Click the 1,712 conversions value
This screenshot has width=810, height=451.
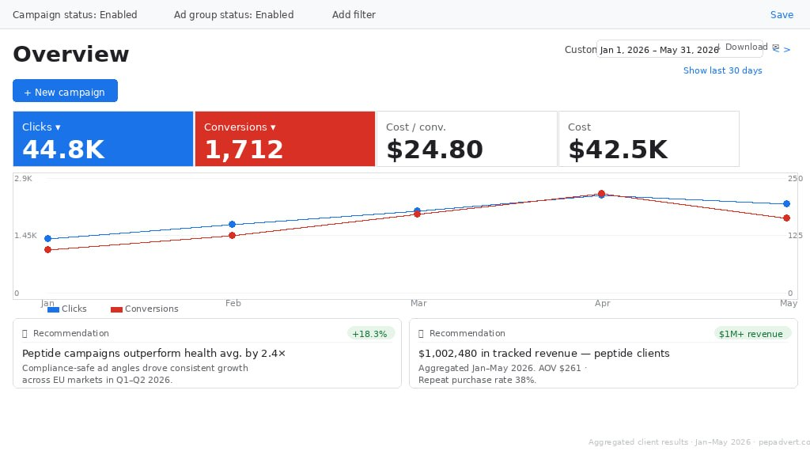tap(244, 150)
